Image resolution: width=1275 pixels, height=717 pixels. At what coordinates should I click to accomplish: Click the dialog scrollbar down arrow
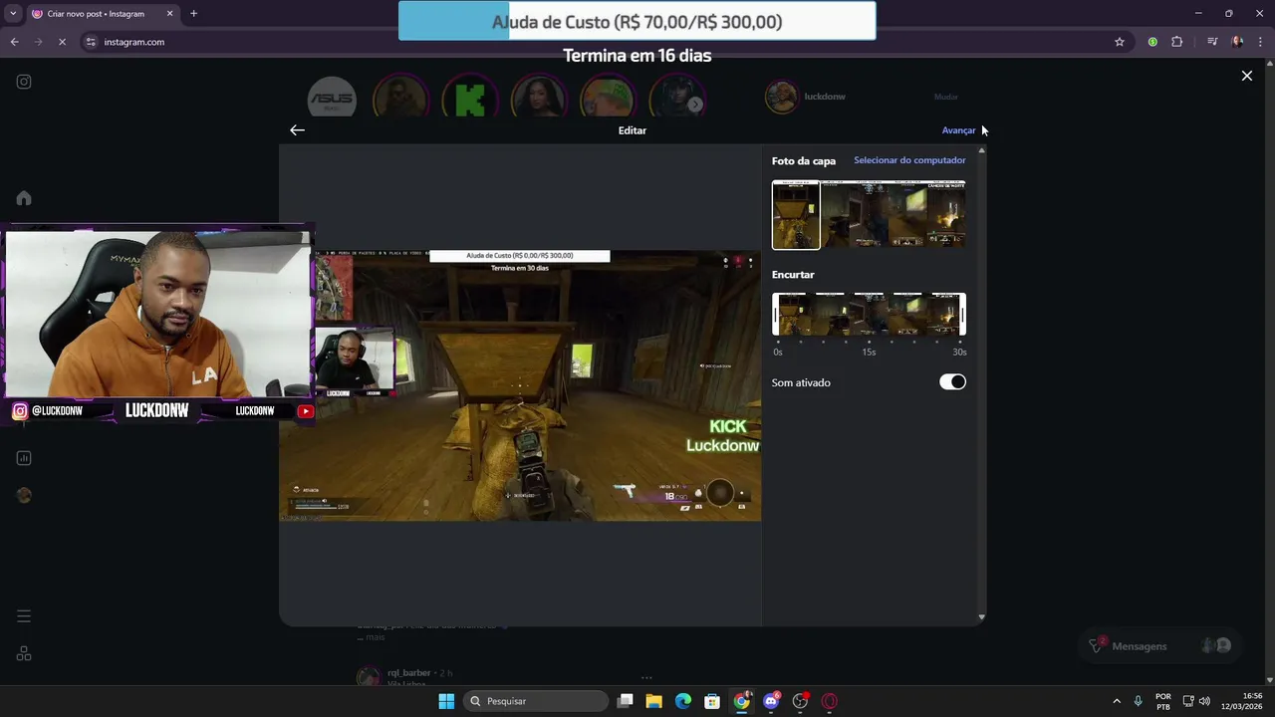tap(981, 617)
